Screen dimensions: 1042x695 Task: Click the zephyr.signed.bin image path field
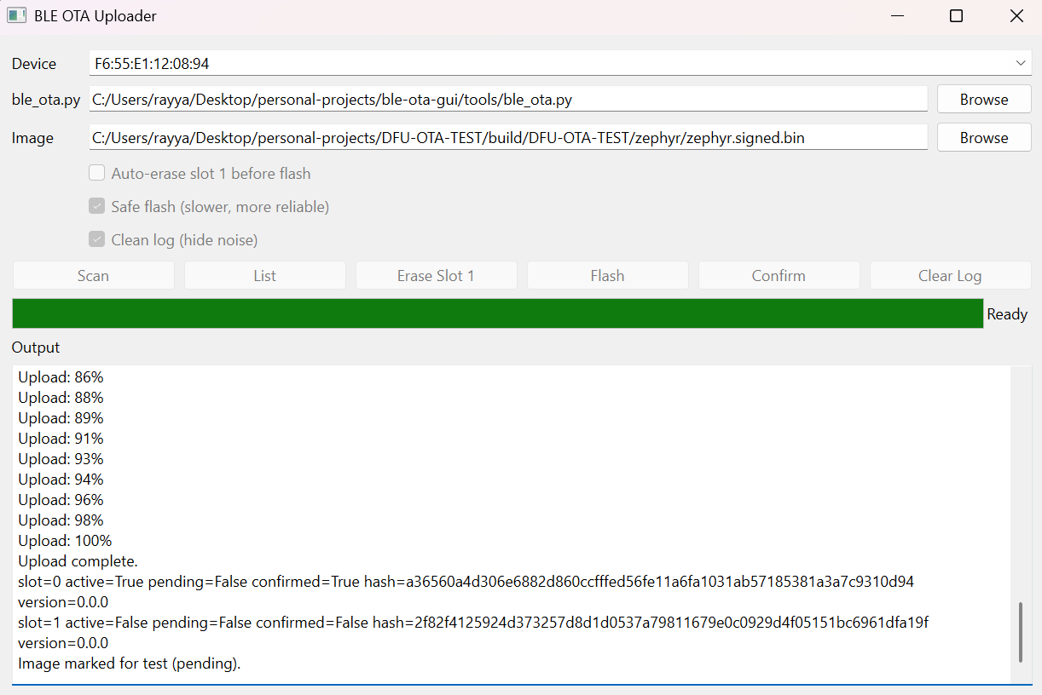coord(507,137)
